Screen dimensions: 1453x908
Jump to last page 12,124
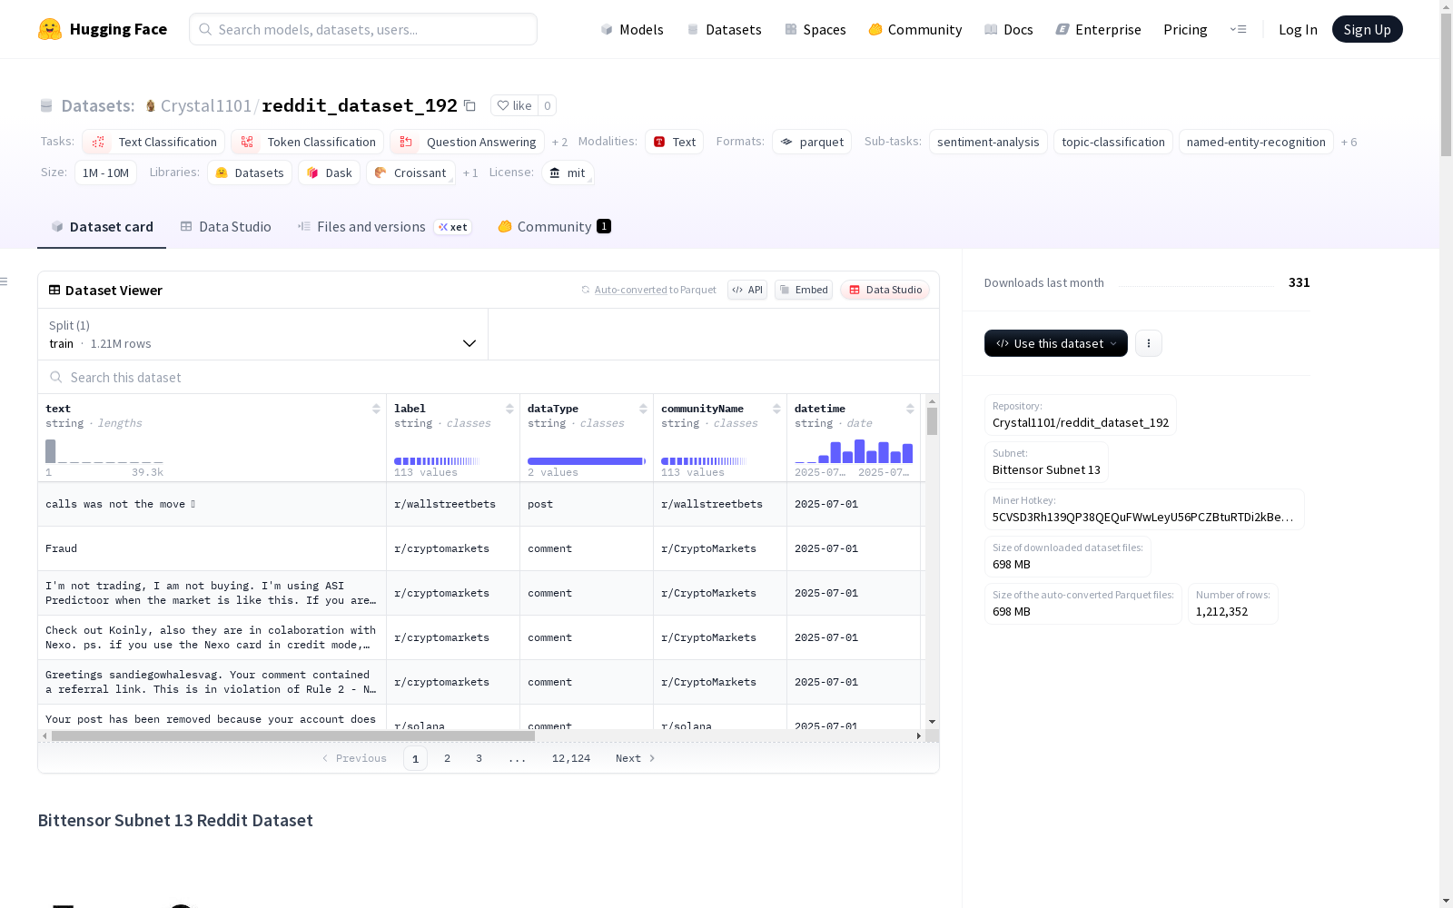tap(571, 758)
